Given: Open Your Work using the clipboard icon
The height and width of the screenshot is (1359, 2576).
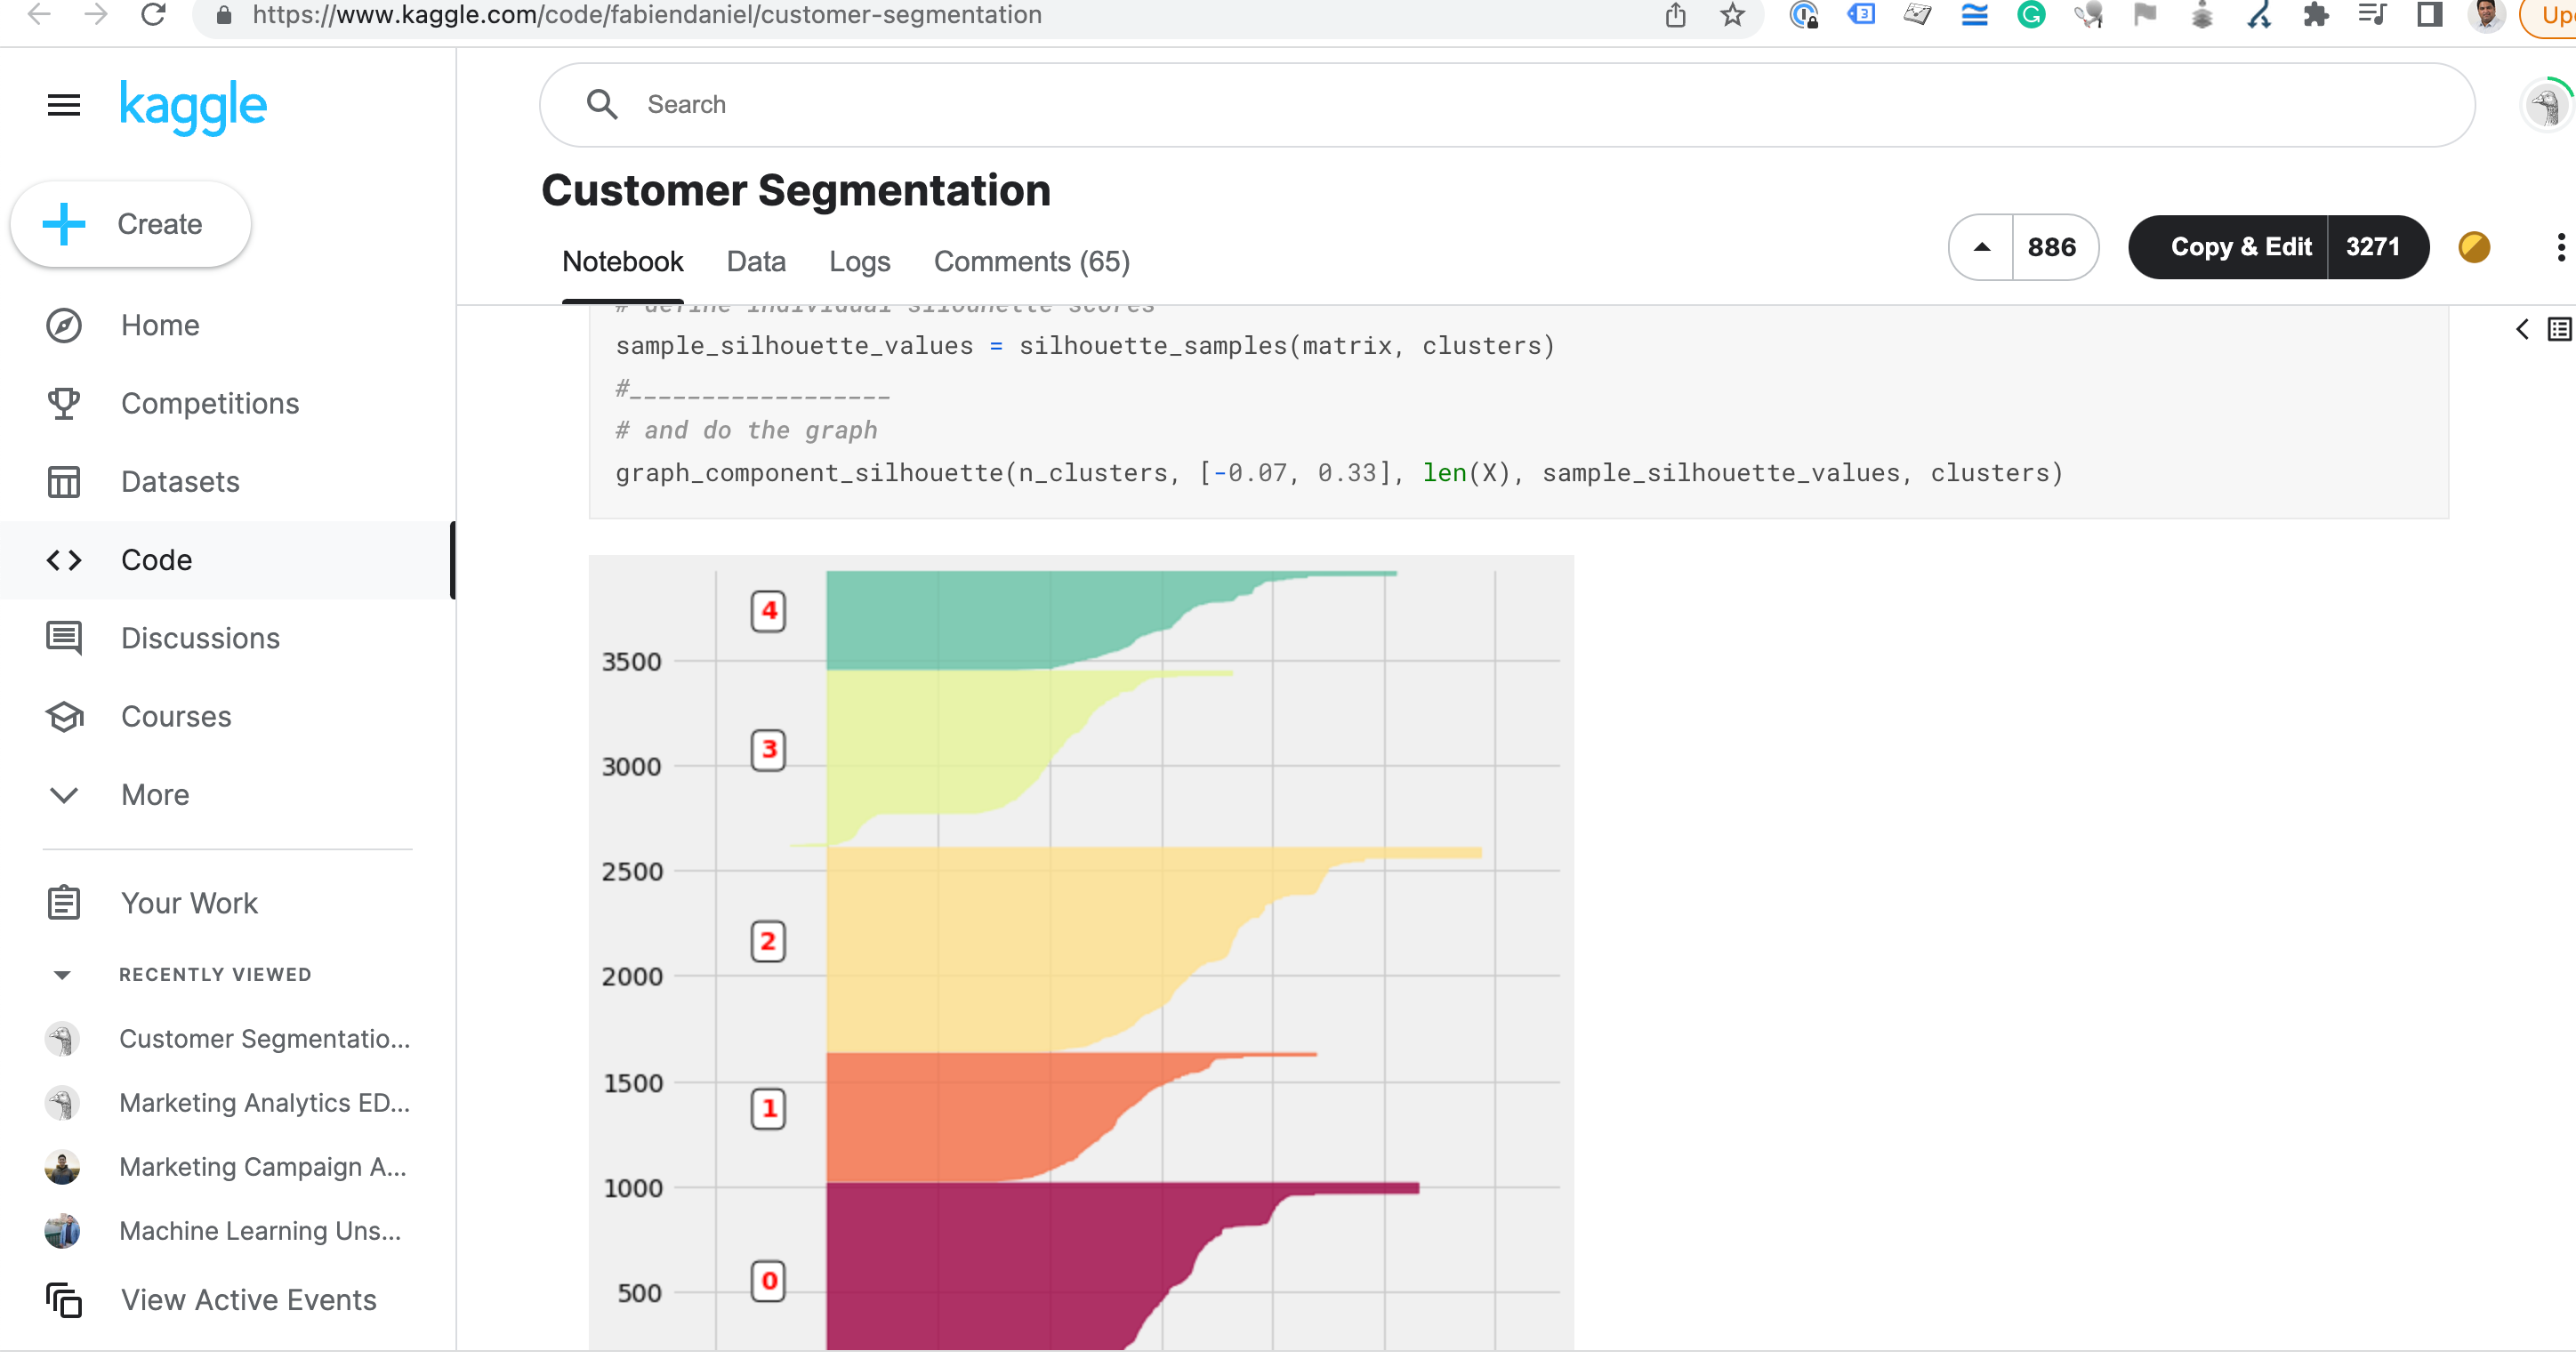Looking at the screenshot, I should [x=63, y=902].
